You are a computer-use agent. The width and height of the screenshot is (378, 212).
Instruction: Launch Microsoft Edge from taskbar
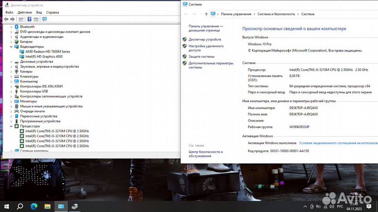pyautogui.click(x=34, y=206)
